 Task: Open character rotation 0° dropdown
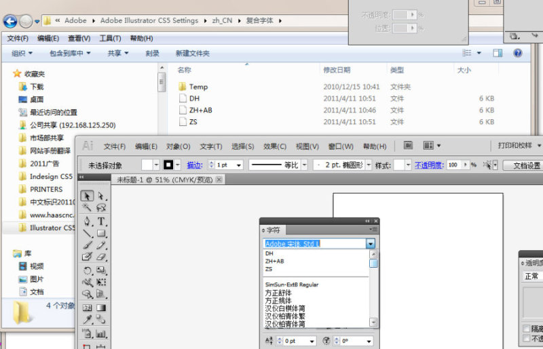click(369, 342)
